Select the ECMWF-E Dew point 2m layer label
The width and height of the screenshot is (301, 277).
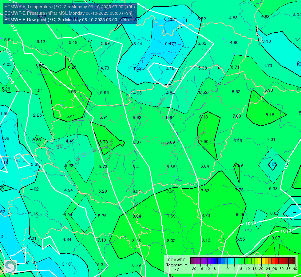66,20
